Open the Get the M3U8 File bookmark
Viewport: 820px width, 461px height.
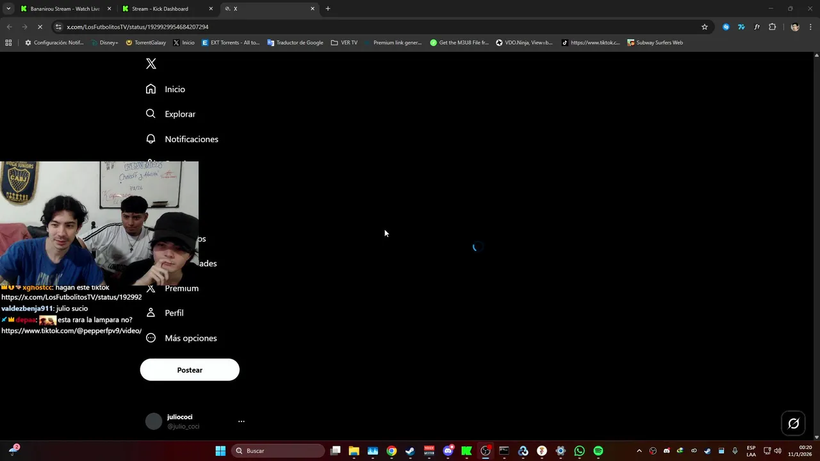tap(459, 42)
